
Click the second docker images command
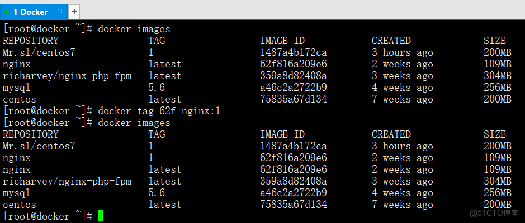(134, 123)
